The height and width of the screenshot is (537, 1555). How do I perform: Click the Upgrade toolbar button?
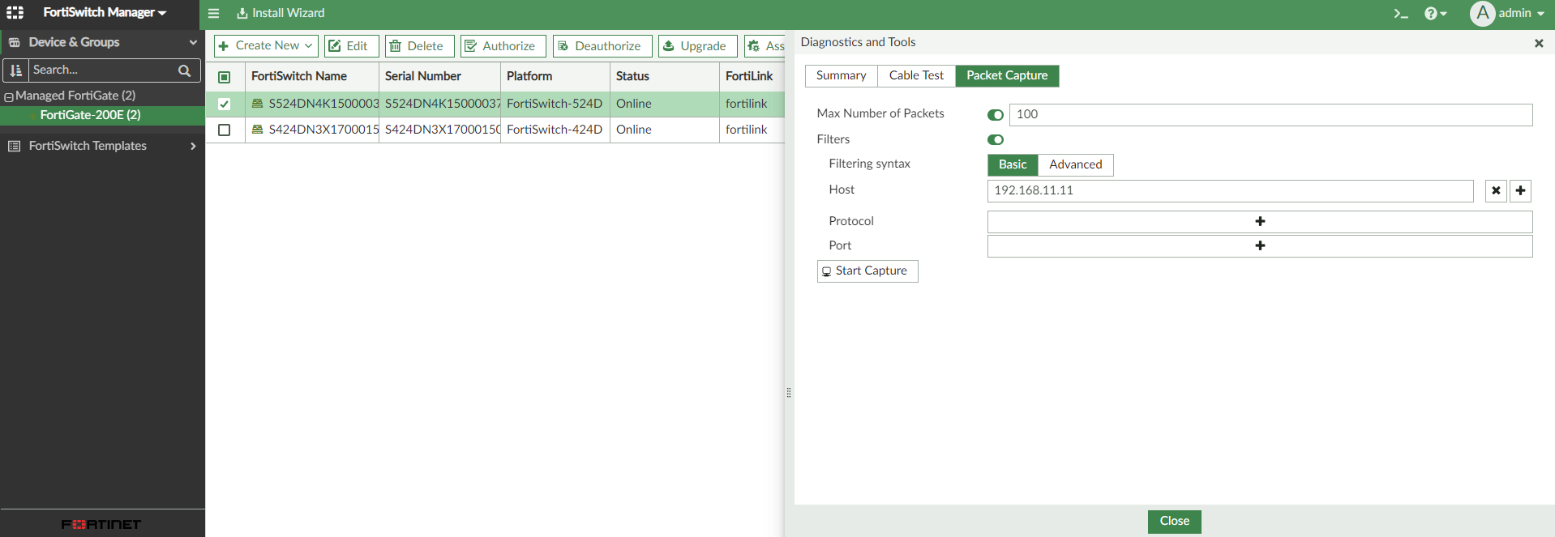pos(697,46)
